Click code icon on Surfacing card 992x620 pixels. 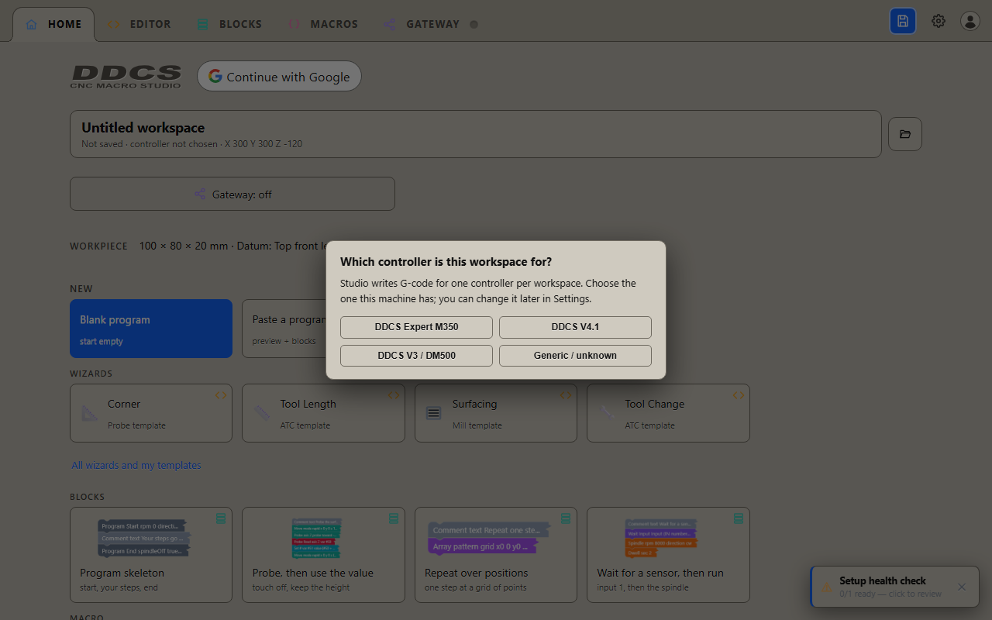pyautogui.click(x=566, y=395)
